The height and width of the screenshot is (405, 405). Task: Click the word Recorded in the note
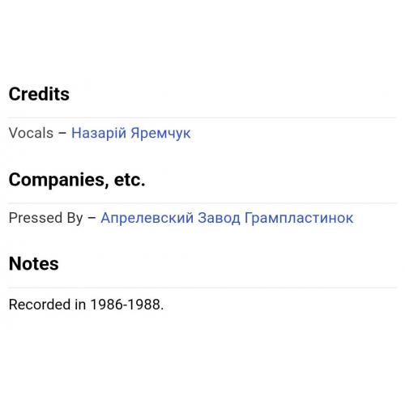(x=40, y=305)
